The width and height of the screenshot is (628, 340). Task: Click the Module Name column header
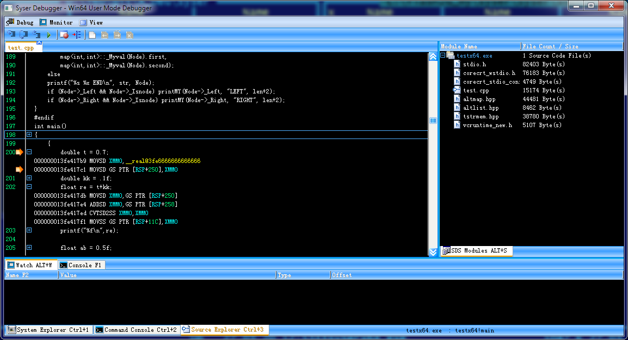(x=480, y=46)
